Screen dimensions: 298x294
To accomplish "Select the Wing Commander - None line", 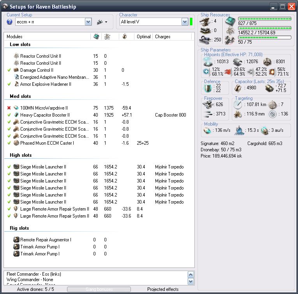I will [x=30, y=280].
